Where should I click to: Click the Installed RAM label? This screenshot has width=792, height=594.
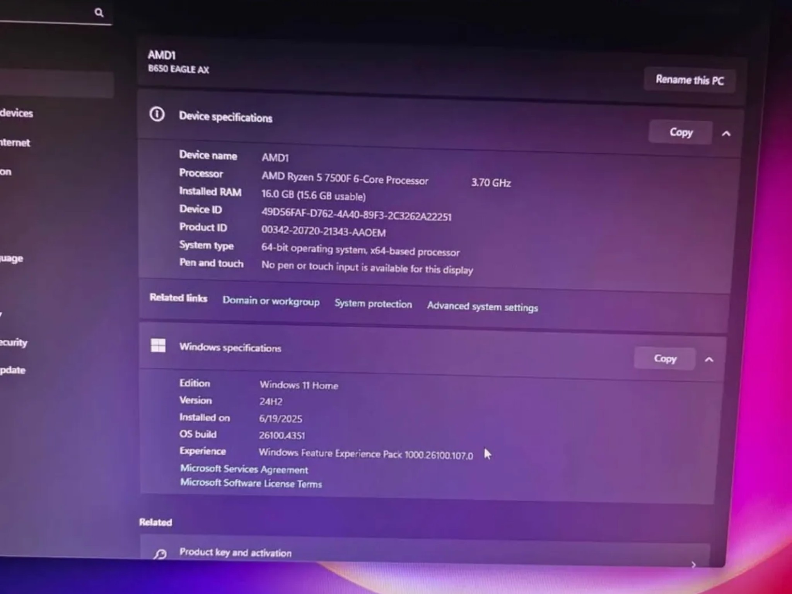point(210,191)
